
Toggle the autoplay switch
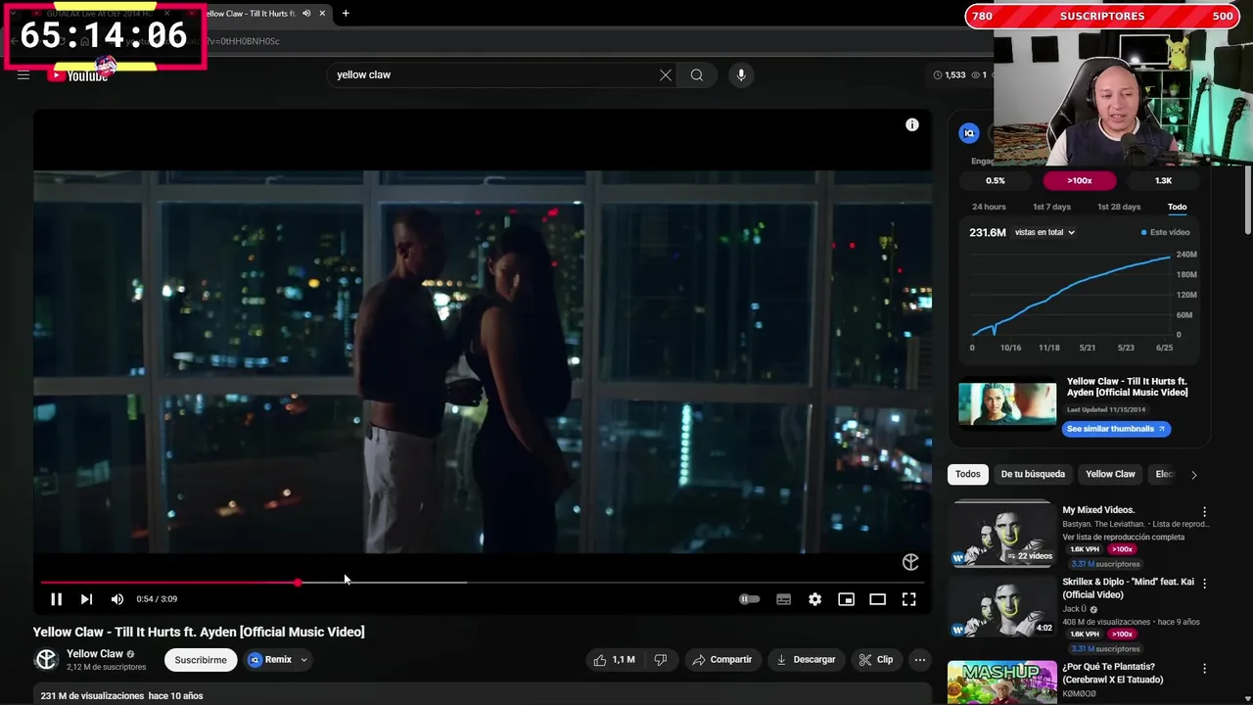click(x=749, y=599)
